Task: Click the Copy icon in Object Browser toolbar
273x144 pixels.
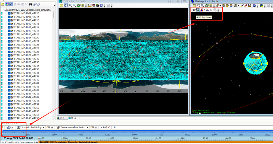Action: pyautogui.click(x=19, y=4)
